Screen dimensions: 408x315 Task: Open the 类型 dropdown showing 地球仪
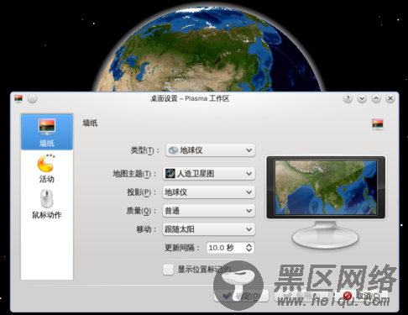(211, 150)
